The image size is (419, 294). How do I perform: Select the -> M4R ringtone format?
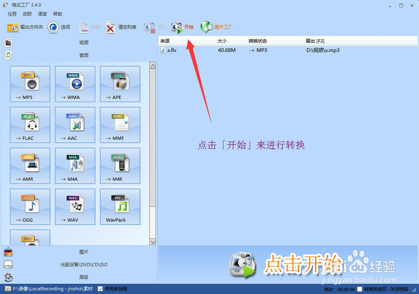[120, 165]
